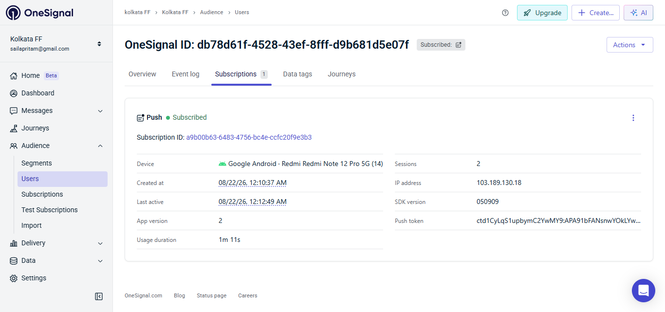This screenshot has width=665, height=312.
Task: Click IP address 103.189.130.18
Action: pos(499,183)
